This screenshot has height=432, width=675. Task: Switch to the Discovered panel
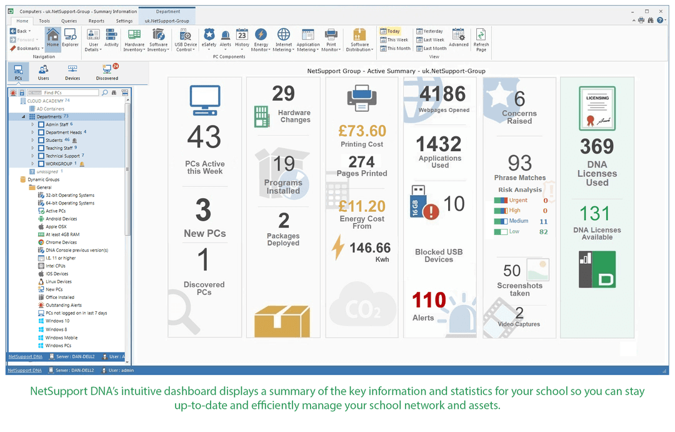click(107, 71)
